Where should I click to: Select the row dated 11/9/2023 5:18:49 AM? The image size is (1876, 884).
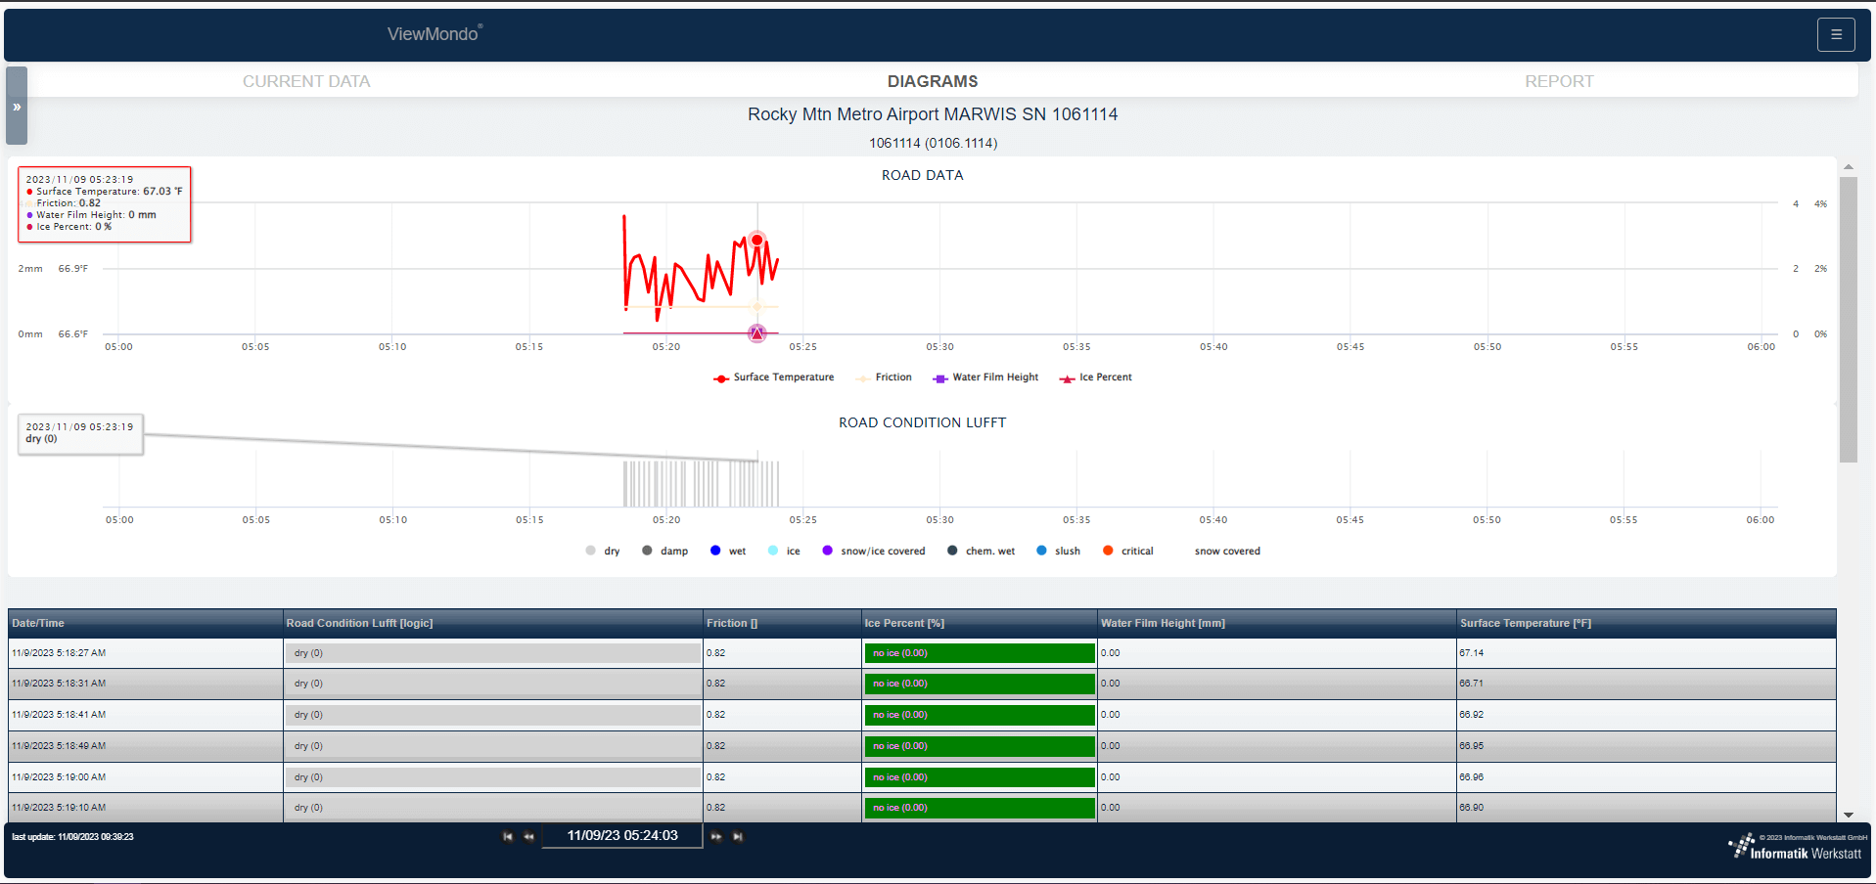922,746
